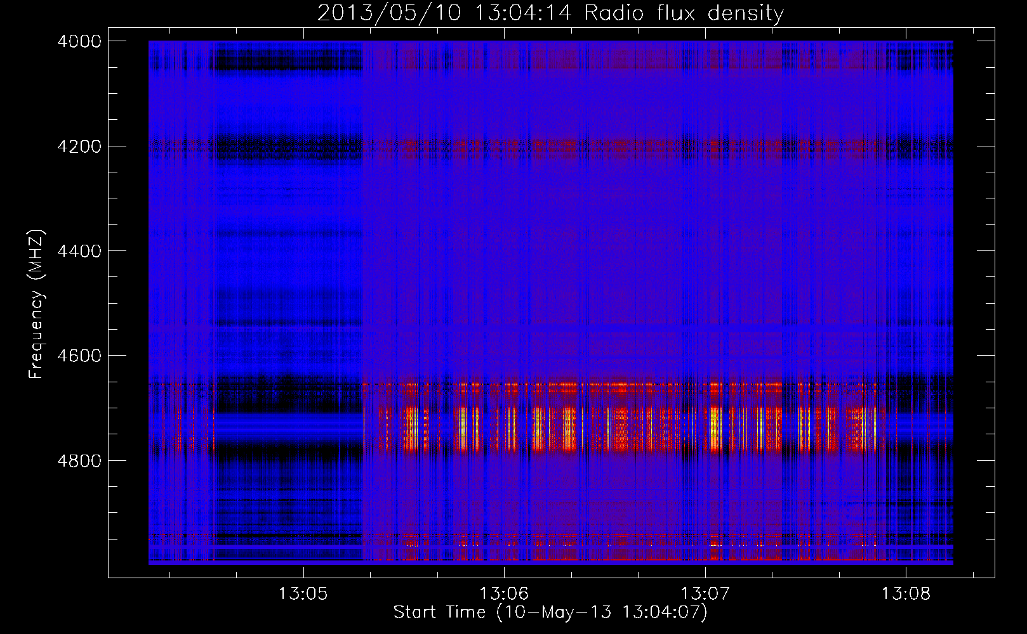Click the 4400 frequency axis label
This screenshot has width=1027, height=634.
tap(79, 251)
